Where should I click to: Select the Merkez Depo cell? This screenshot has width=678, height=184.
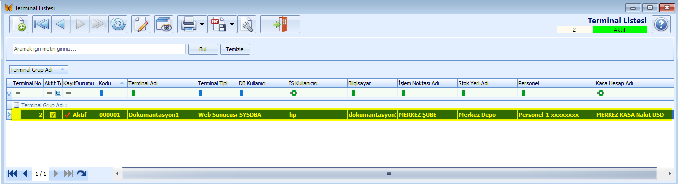[487, 115]
